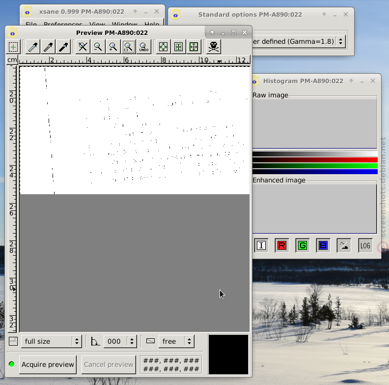The width and height of the screenshot is (389, 385).
Task: Toggle red channel histogram button
Action: pyautogui.click(x=282, y=246)
